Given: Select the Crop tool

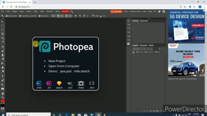Looking at the screenshot, I should pos(3,38).
